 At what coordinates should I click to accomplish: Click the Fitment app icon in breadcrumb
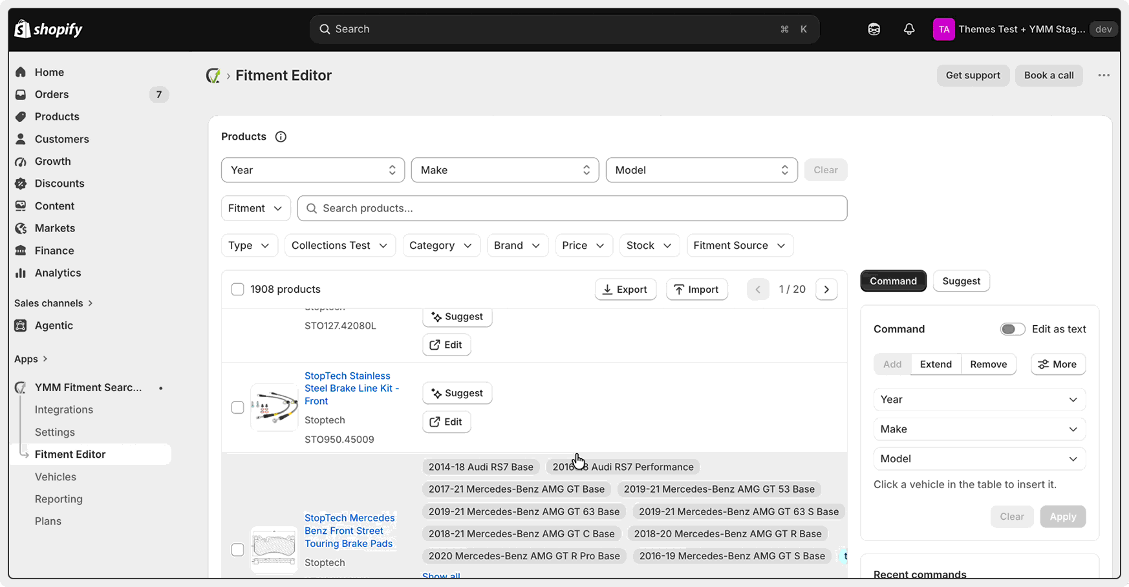(213, 76)
